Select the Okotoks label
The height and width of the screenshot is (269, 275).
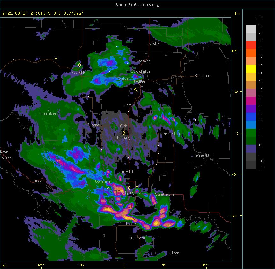[x=131, y=224]
